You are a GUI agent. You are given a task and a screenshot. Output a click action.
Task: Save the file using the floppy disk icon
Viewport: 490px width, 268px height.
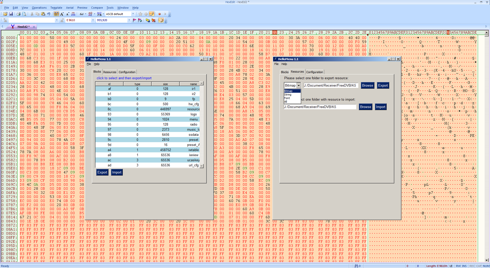pos(11,14)
